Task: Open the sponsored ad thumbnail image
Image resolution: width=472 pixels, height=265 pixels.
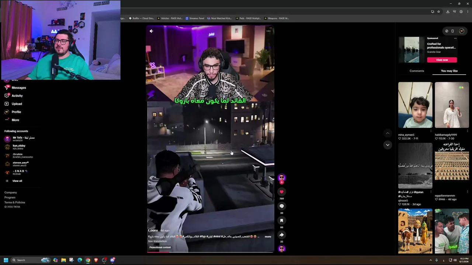Action: (412, 50)
